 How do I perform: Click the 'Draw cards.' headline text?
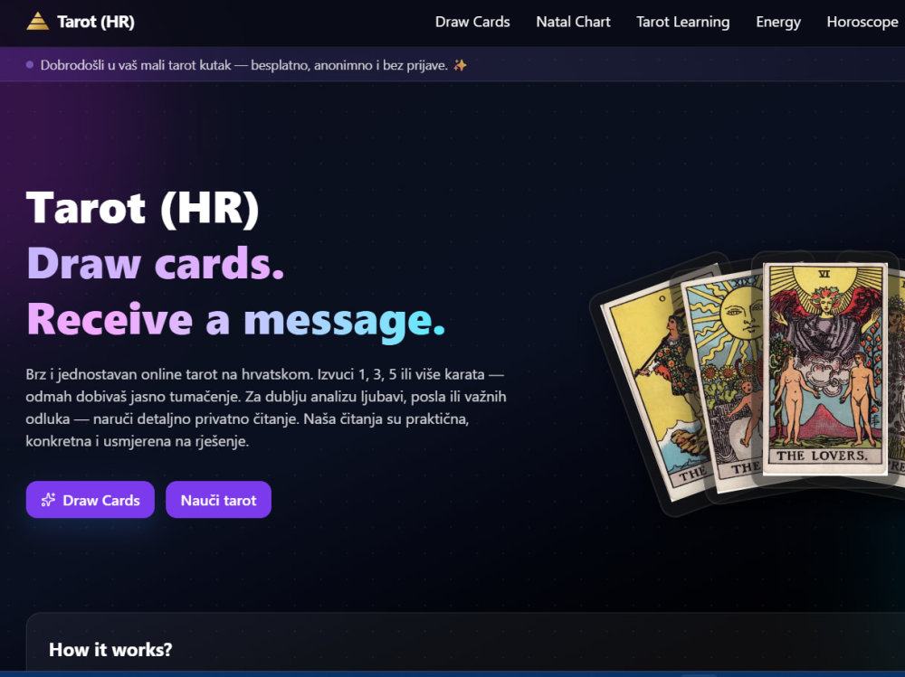point(156,264)
